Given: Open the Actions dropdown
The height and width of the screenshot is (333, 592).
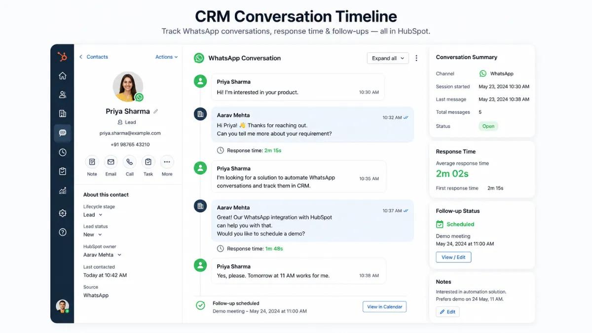Looking at the screenshot, I should 166,57.
